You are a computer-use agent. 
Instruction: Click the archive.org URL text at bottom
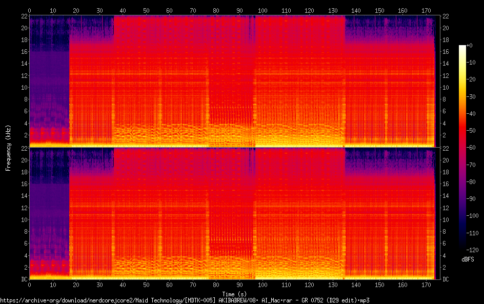click(185, 300)
